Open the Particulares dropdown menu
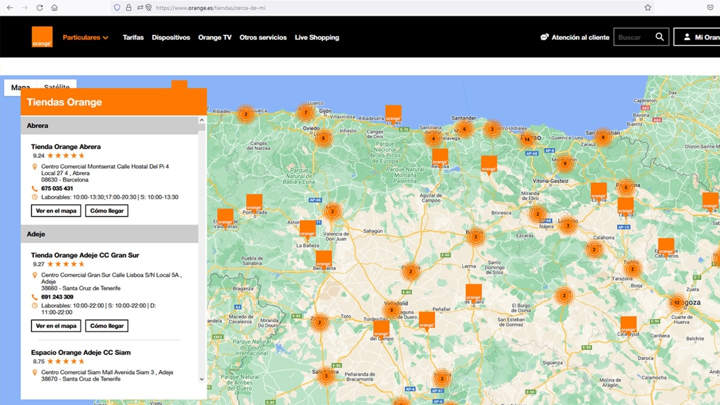Viewport: 720px width, 405px height. (85, 37)
